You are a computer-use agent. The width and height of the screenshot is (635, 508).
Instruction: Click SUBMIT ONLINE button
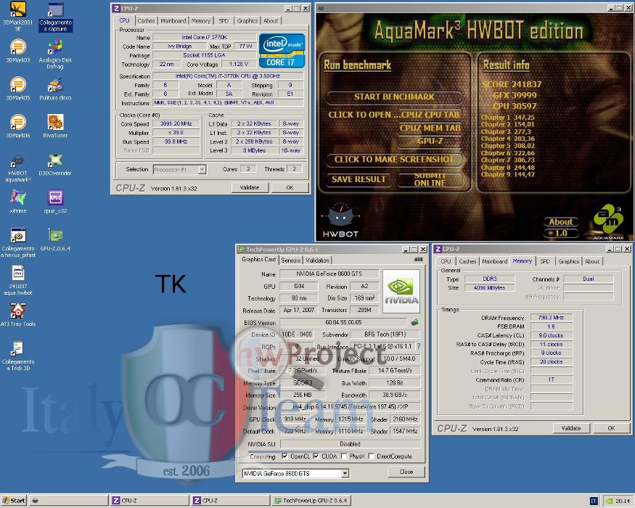click(x=430, y=179)
